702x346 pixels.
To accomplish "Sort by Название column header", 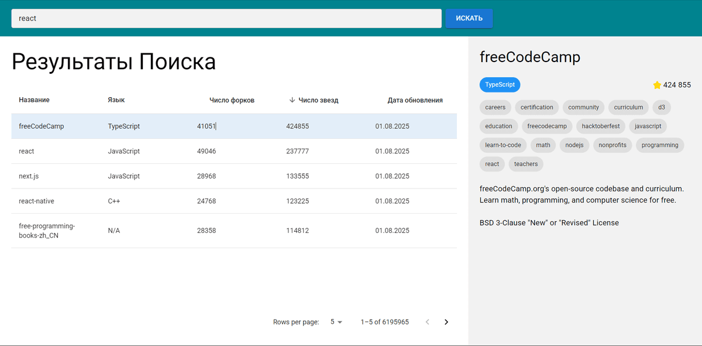I will click(34, 100).
